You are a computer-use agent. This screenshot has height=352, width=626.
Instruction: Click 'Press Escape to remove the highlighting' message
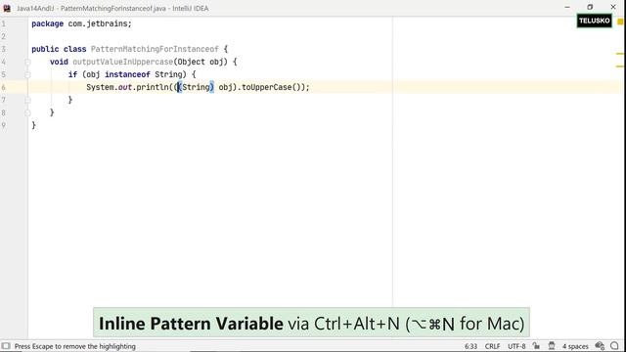(75, 346)
